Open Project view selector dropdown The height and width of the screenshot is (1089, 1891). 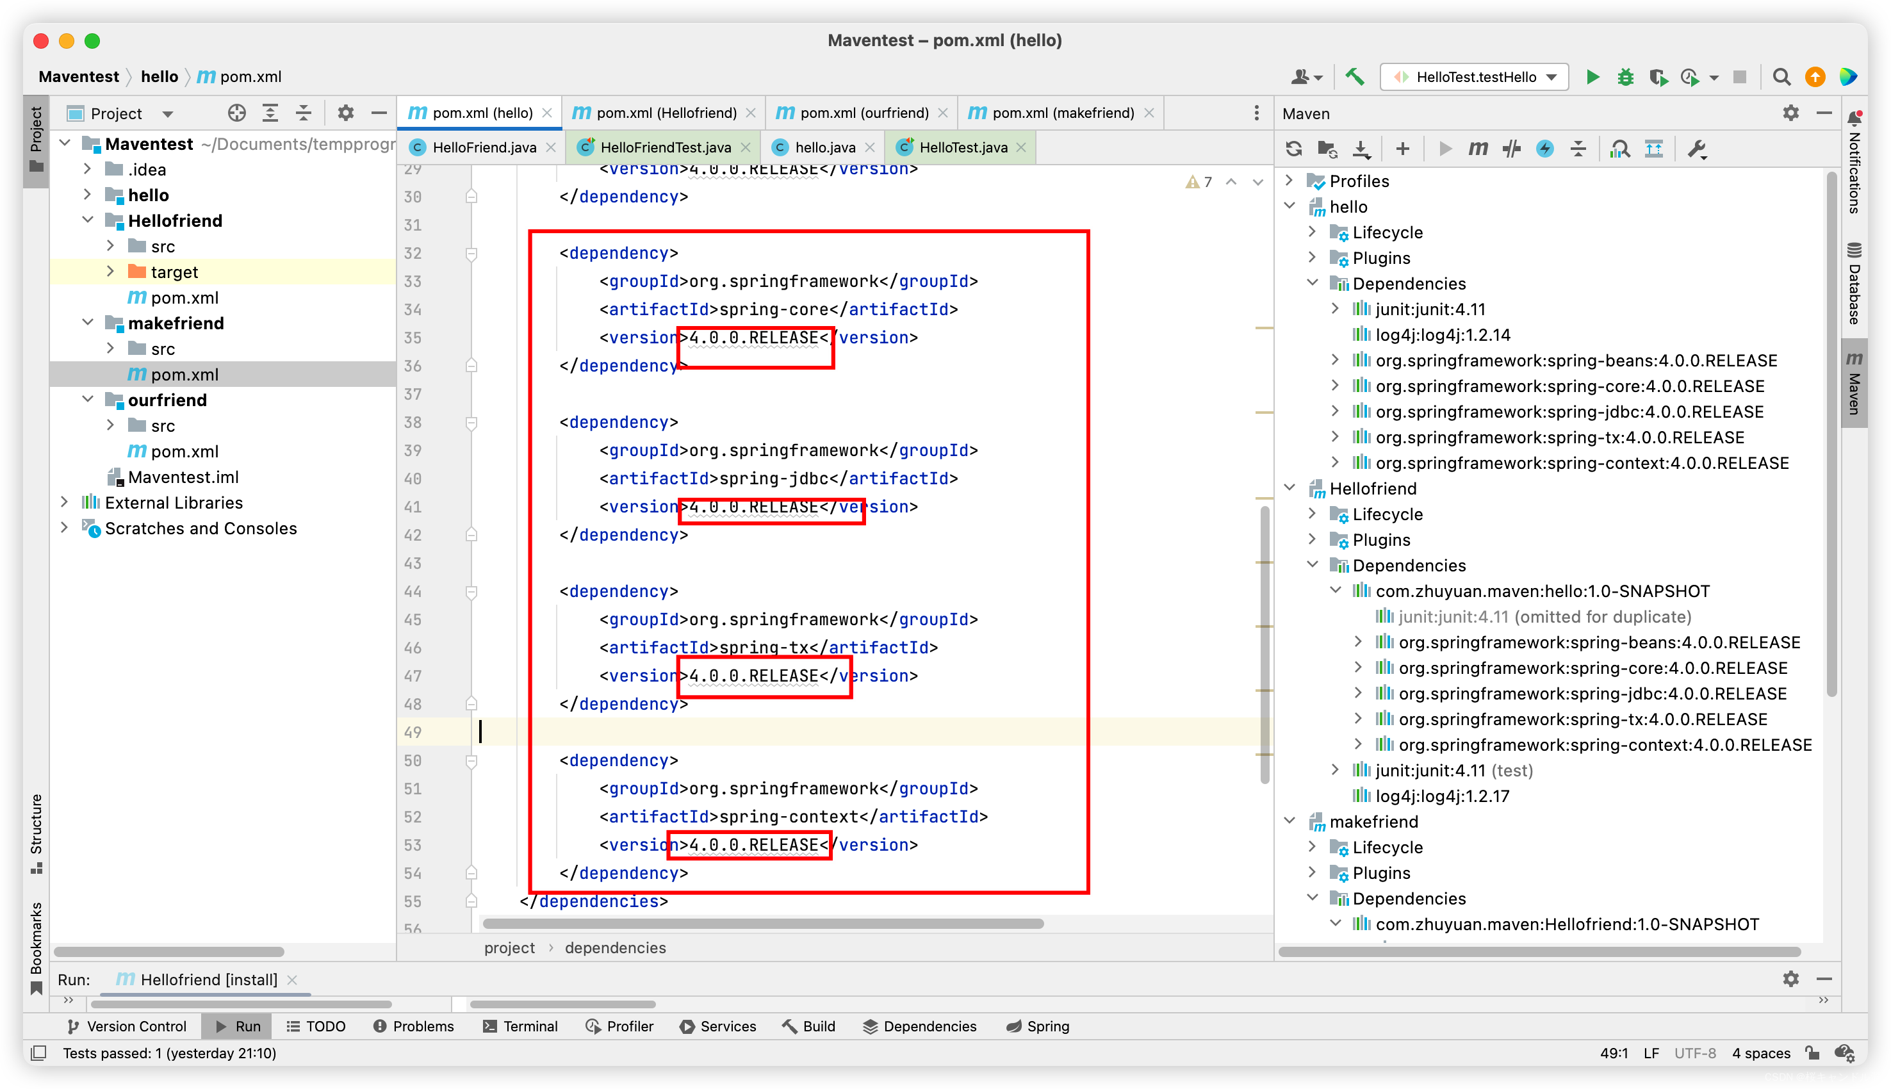120,113
